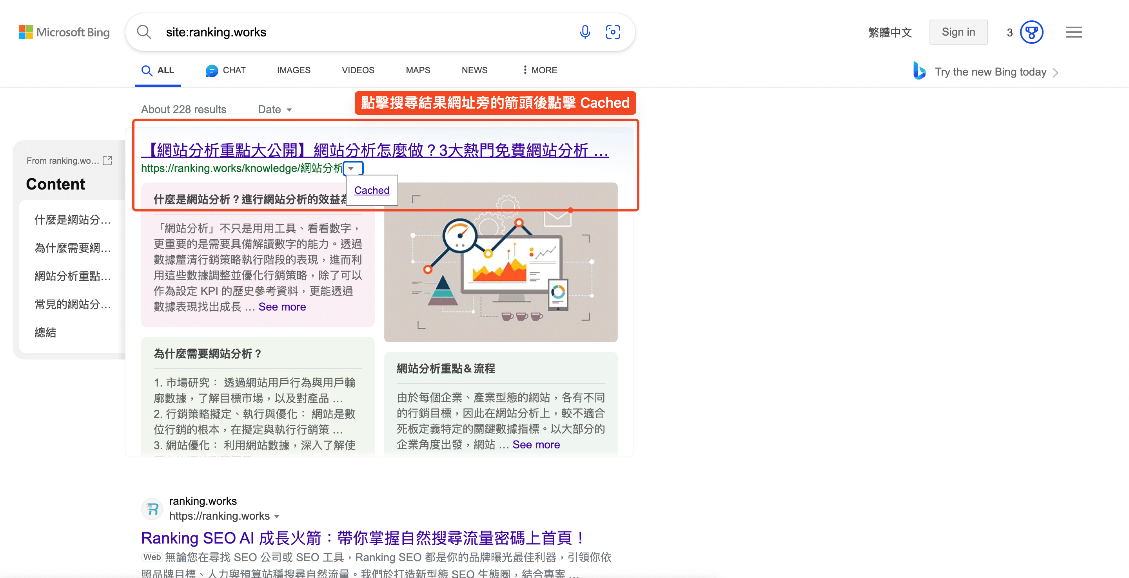Screen dimensions: 1129x578
Task: Open the rewards trophy icon
Action: click(1031, 32)
